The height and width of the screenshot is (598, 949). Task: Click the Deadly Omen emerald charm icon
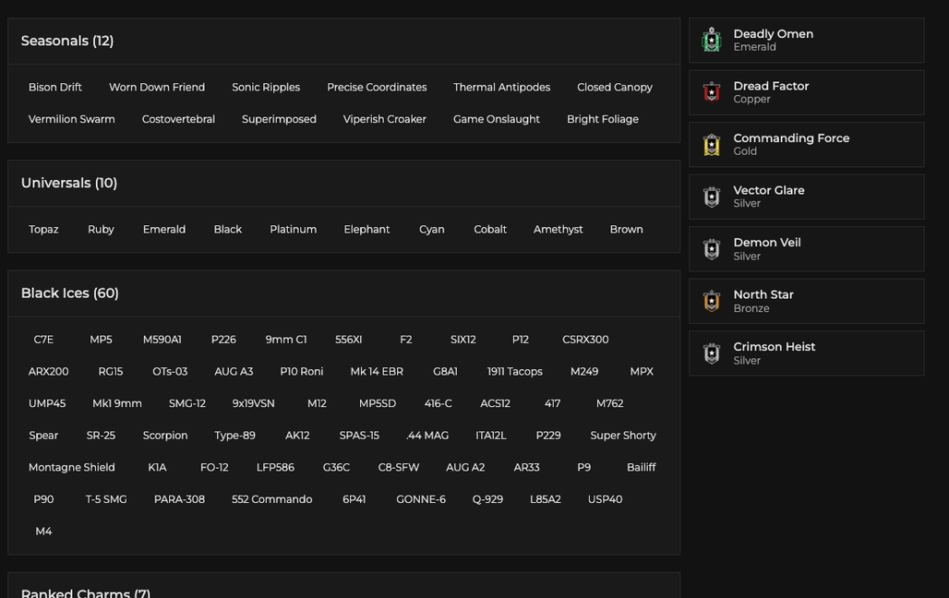(712, 40)
